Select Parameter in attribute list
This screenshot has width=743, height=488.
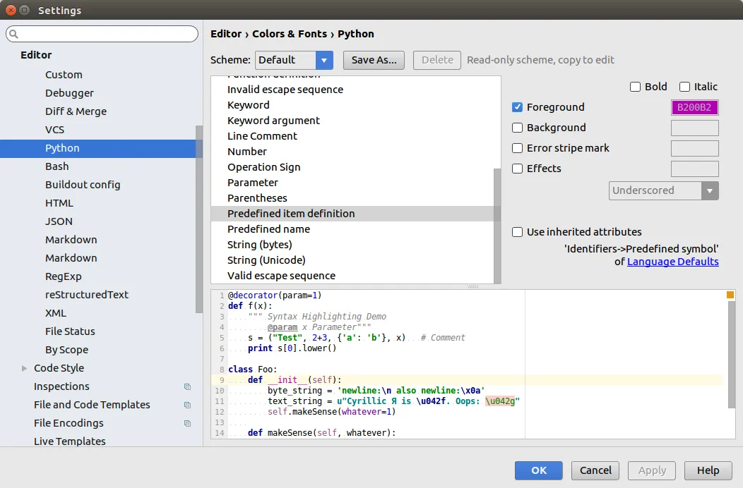(253, 183)
